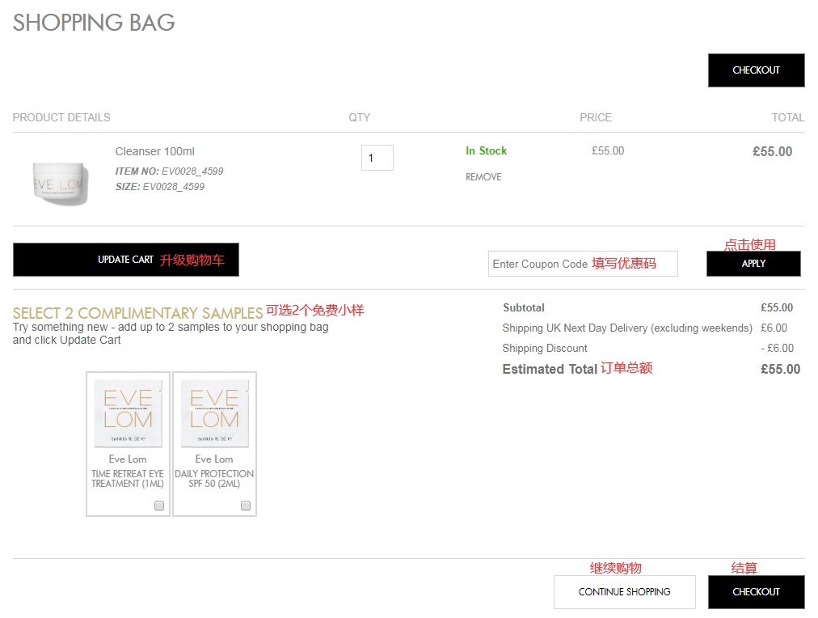Click the bold line total £55.00 under TOTAL
818x618 pixels.
772,151
